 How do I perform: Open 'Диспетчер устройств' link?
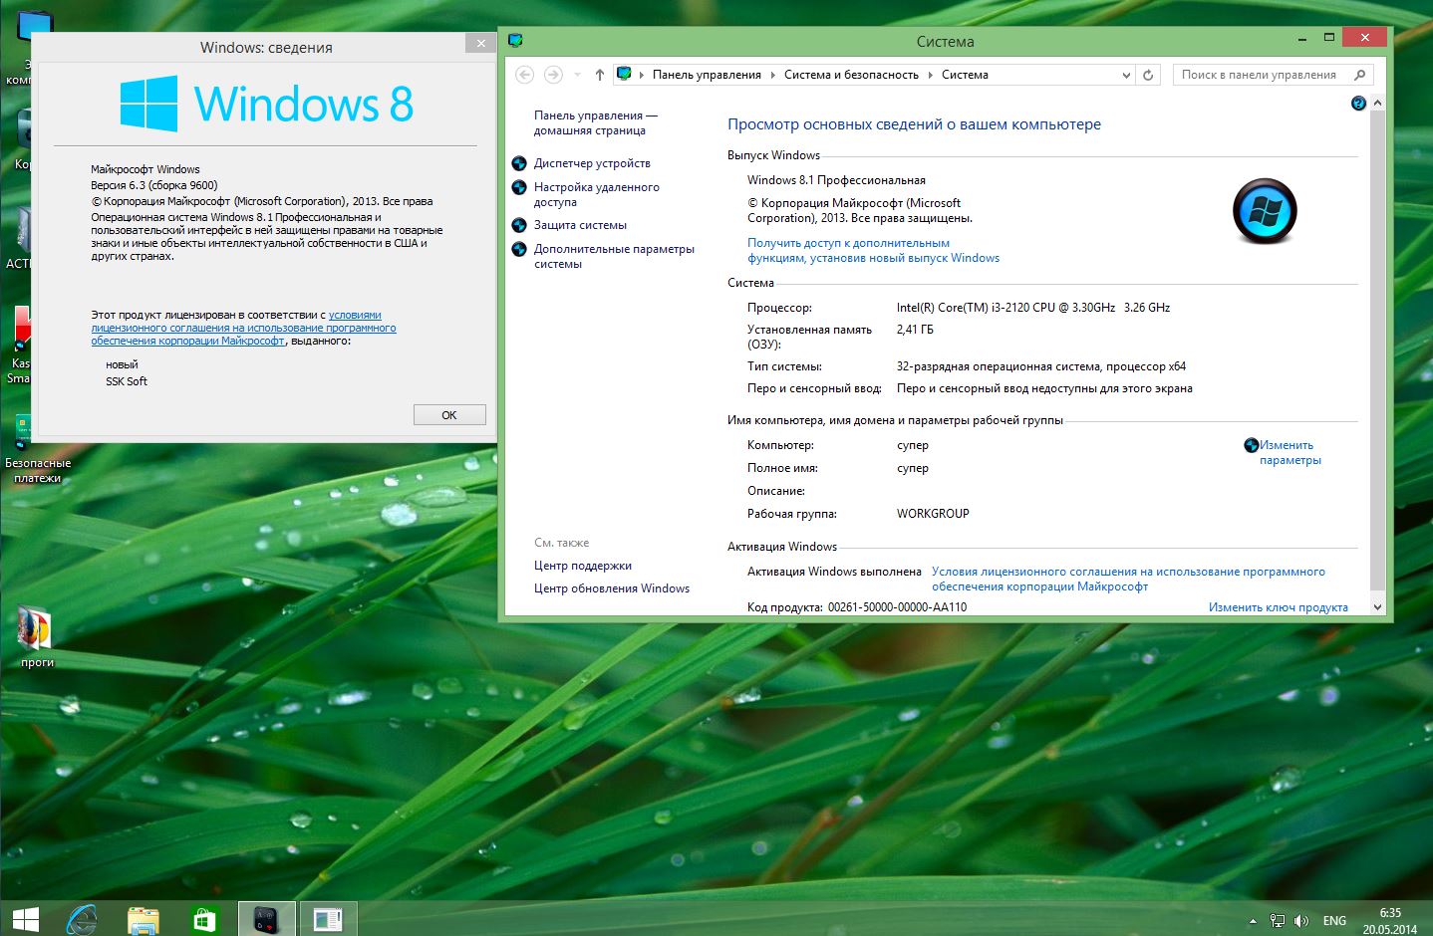(x=592, y=163)
